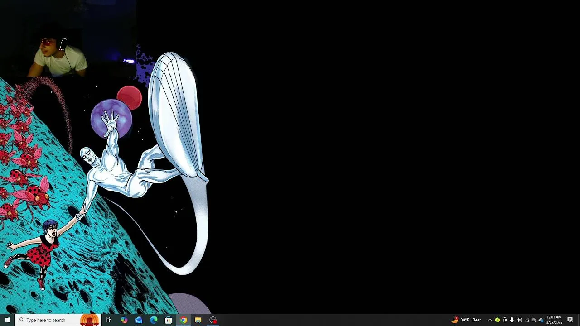Switch to OBS Studio recording icon in the taskbar
This screenshot has height=326, width=580.
tap(213, 320)
